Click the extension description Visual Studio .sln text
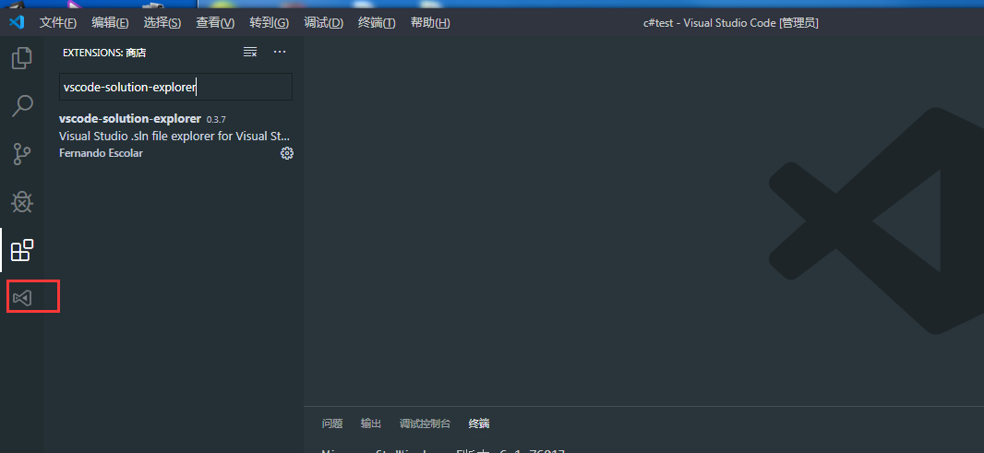Screen dimensions: 984x453 174,137
